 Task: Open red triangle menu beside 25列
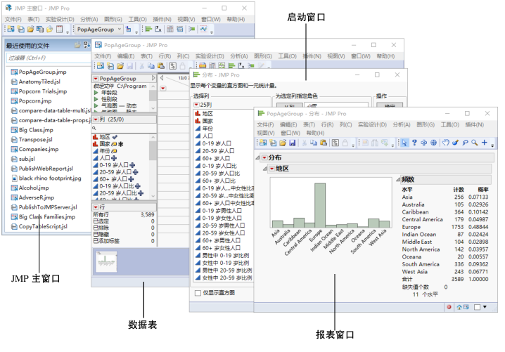(x=196, y=105)
